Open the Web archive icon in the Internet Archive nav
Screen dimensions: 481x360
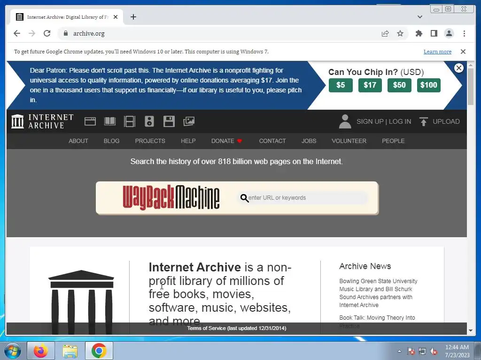[x=90, y=121]
